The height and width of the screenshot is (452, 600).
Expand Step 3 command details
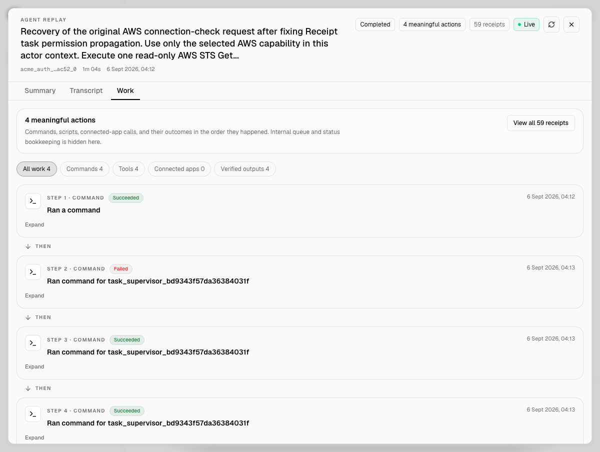tap(34, 366)
